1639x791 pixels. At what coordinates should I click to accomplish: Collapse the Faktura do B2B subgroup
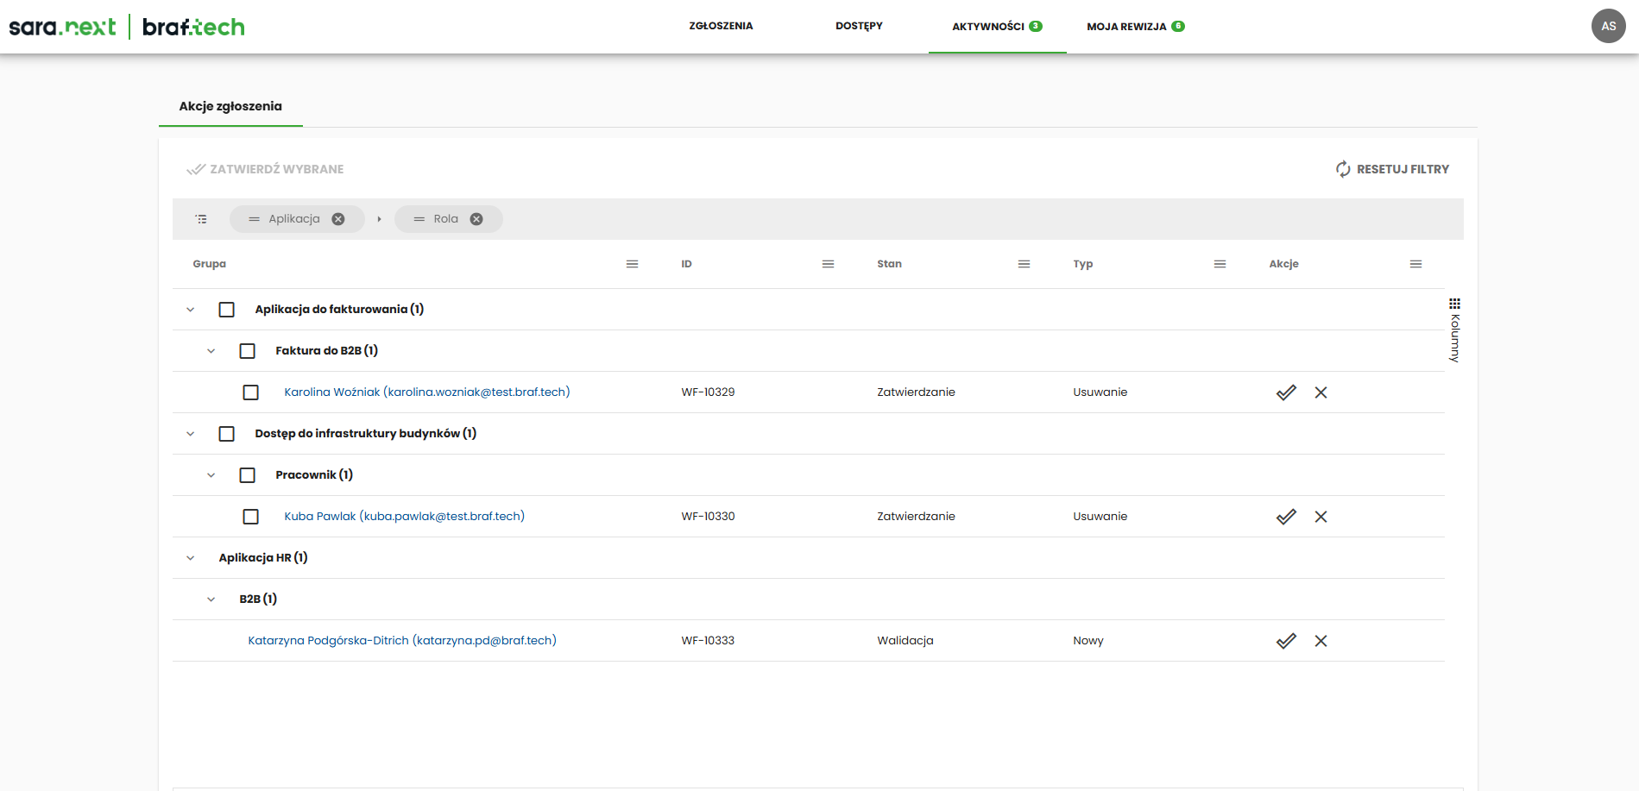[211, 351]
